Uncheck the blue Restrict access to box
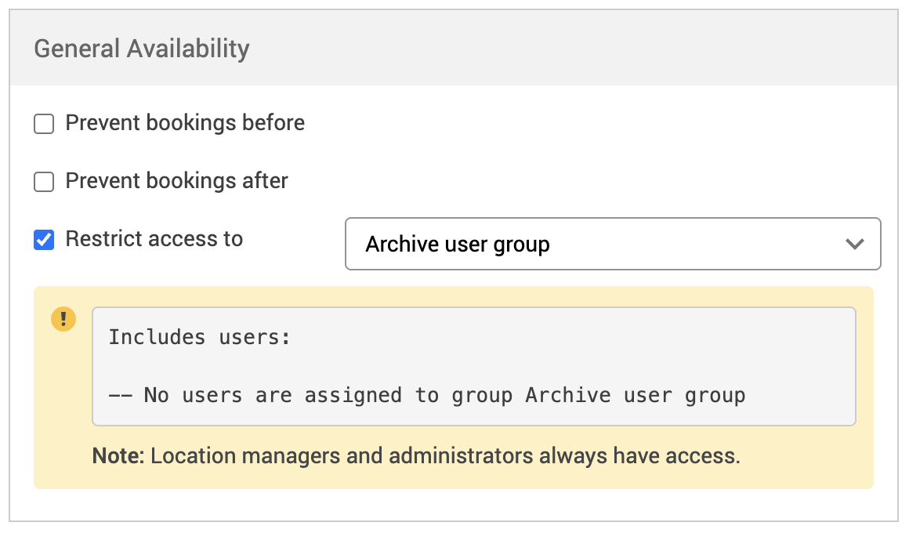This screenshot has height=533, width=909. coord(43,239)
